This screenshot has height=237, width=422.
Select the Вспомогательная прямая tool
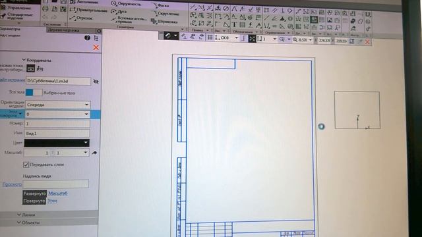(129, 19)
